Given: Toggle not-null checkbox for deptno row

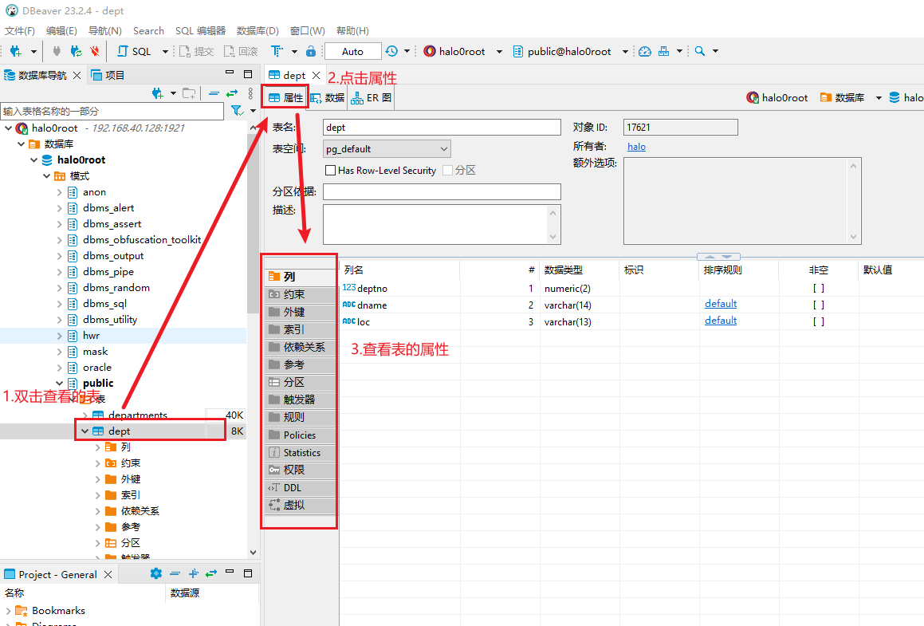Looking at the screenshot, I should click(819, 288).
